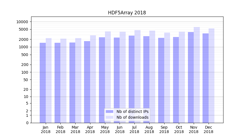The width and height of the screenshot is (248, 138).
Task: Pick the May downloads bar
Action: tap(108, 77)
